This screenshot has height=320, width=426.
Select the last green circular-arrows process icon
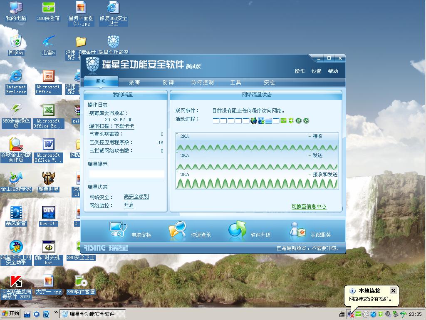[x=306, y=120]
